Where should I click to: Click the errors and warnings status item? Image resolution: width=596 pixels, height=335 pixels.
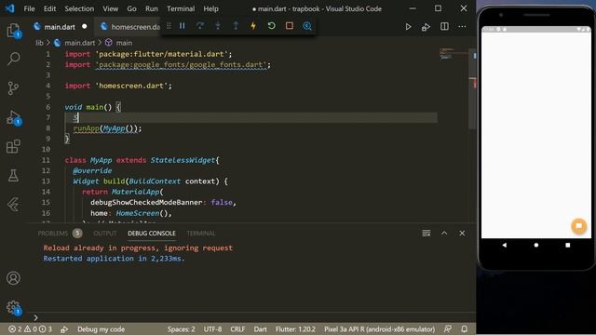point(30,329)
